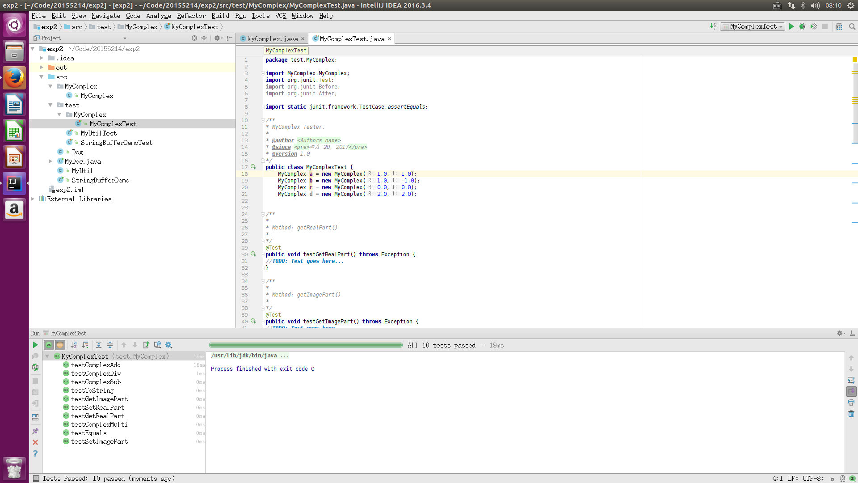Expand MyDoc.java node

click(50, 161)
